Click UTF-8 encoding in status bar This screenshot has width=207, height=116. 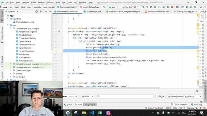182,108
